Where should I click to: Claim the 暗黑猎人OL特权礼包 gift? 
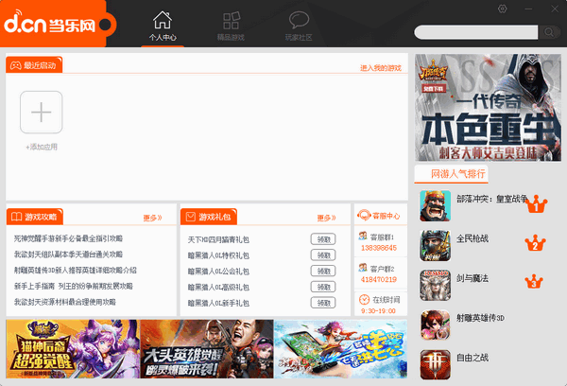323,255
